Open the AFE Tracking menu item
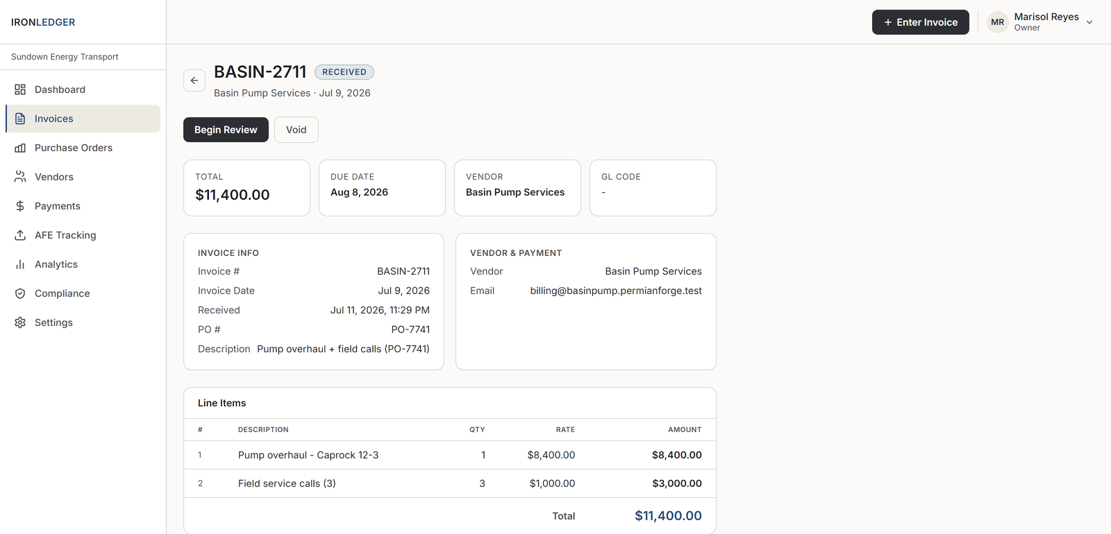Image resolution: width=1111 pixels, height=534 pixels. [x=83, y=235]
